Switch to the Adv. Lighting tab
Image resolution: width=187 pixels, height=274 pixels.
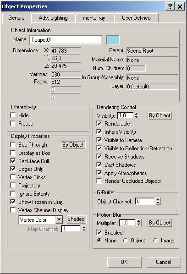click(53, 18)
